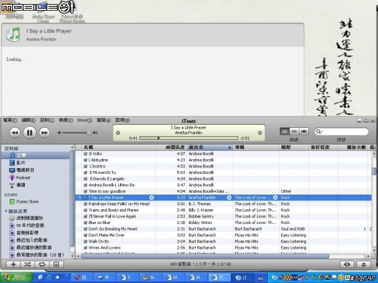
Task: Click the eject disc button
Action: click(364, 264)
